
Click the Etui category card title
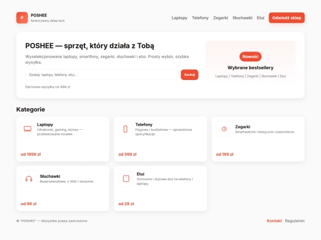140,174
